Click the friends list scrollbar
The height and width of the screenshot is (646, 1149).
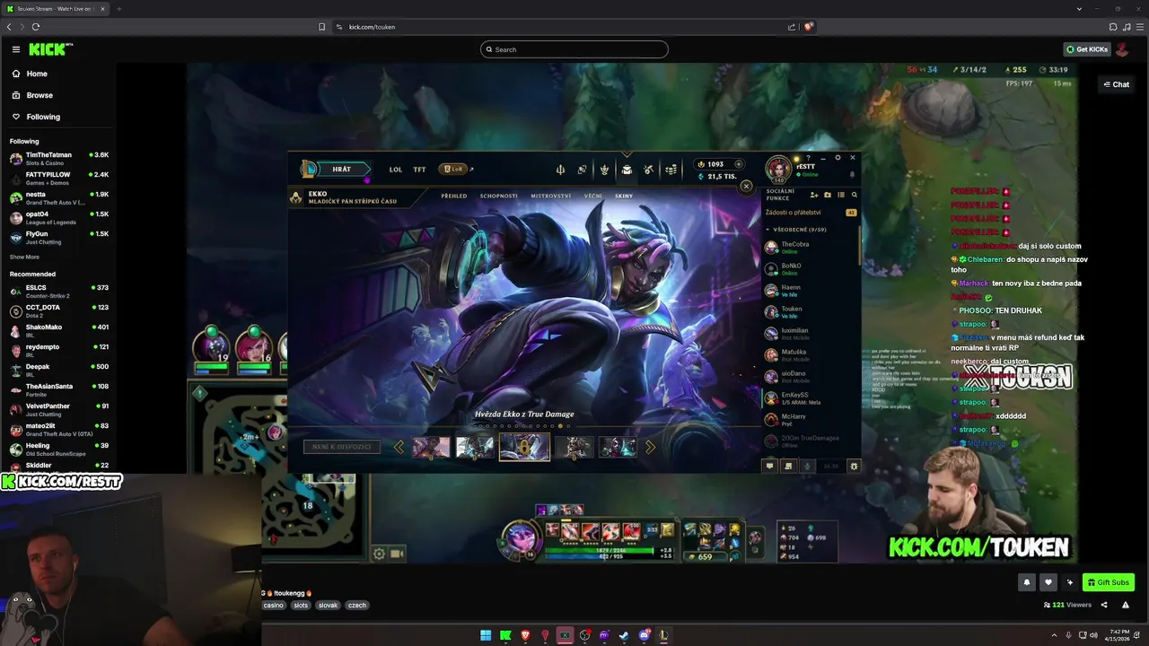coord(860,244)
